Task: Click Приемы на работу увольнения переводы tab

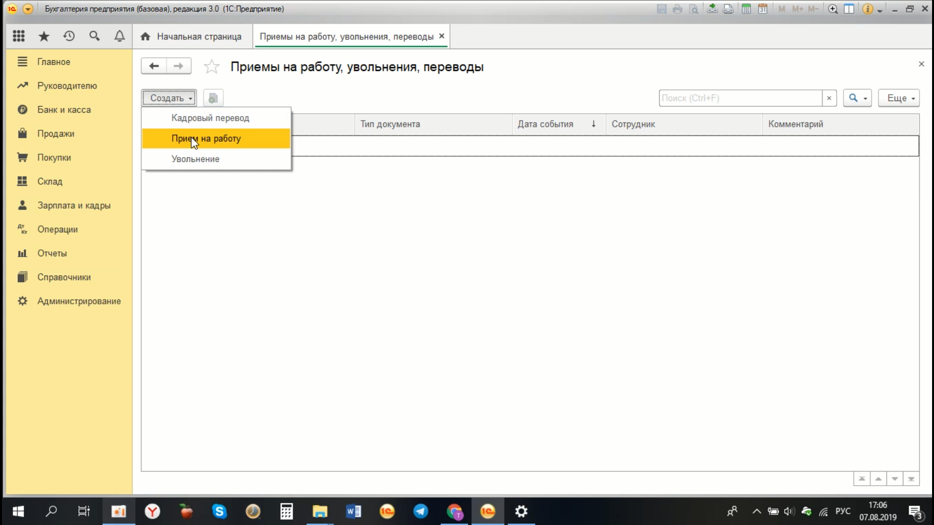Action: click(x=346, y=36)
